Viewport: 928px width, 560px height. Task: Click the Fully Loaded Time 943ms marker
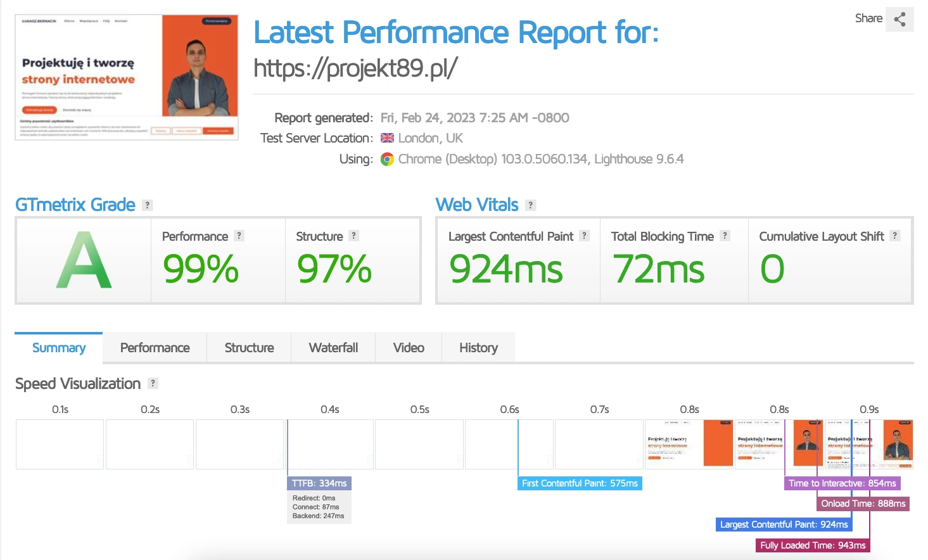coord(813,545)
